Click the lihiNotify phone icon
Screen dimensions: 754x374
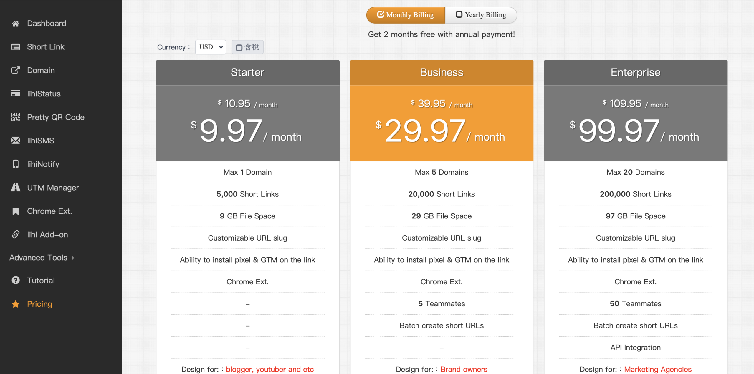click(16, 164)
